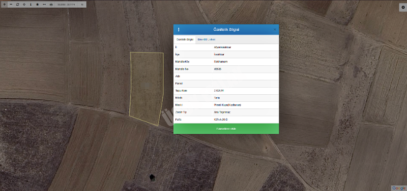Click the Google logo on the map
Image resolution: width=407 pixels, height=191 pixels.
click(x=399, y=188)
